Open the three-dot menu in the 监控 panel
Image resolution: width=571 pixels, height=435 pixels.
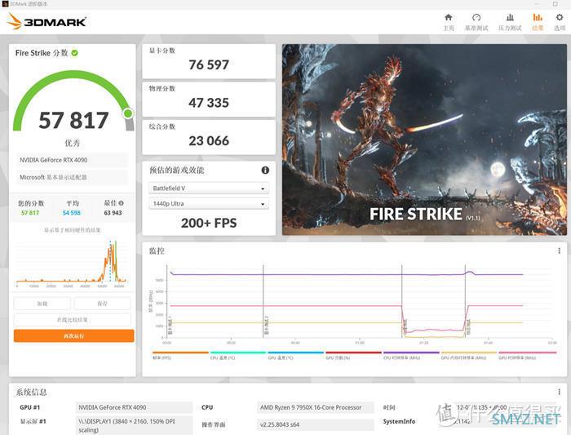coord(559,251)
